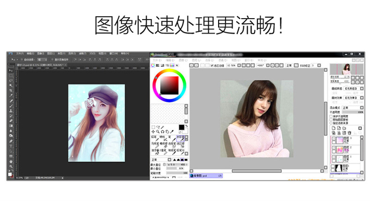
Task: Open 画纸质感 dropdown in SAI
Action: (353, 88)
